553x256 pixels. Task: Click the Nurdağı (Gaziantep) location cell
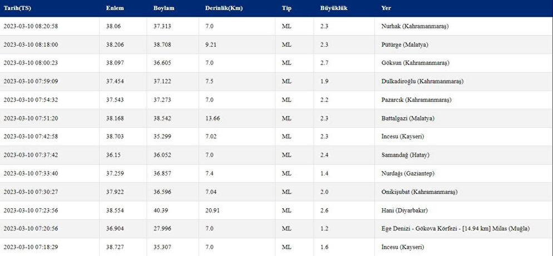[x=408, y=174]
